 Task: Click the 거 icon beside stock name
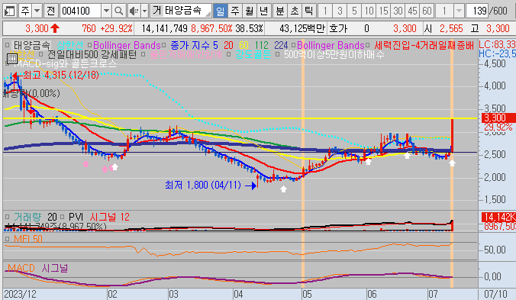pyautogui.click(x=157, y=11)
